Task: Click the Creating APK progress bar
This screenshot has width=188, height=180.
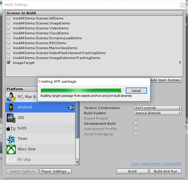Action: click(82, 90)
